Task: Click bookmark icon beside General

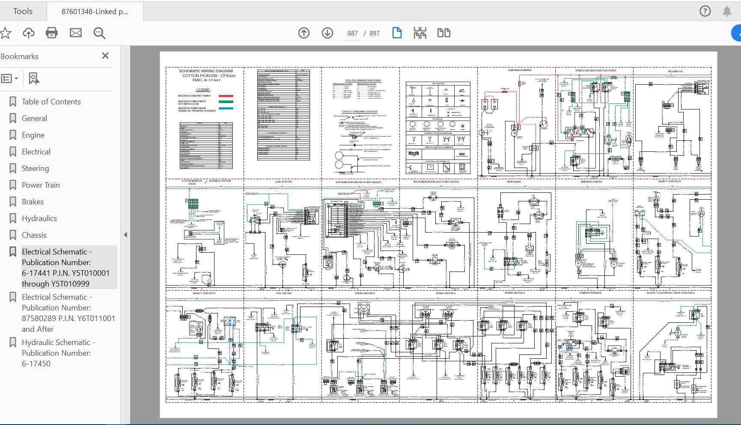Action: [x=13, y=118]
